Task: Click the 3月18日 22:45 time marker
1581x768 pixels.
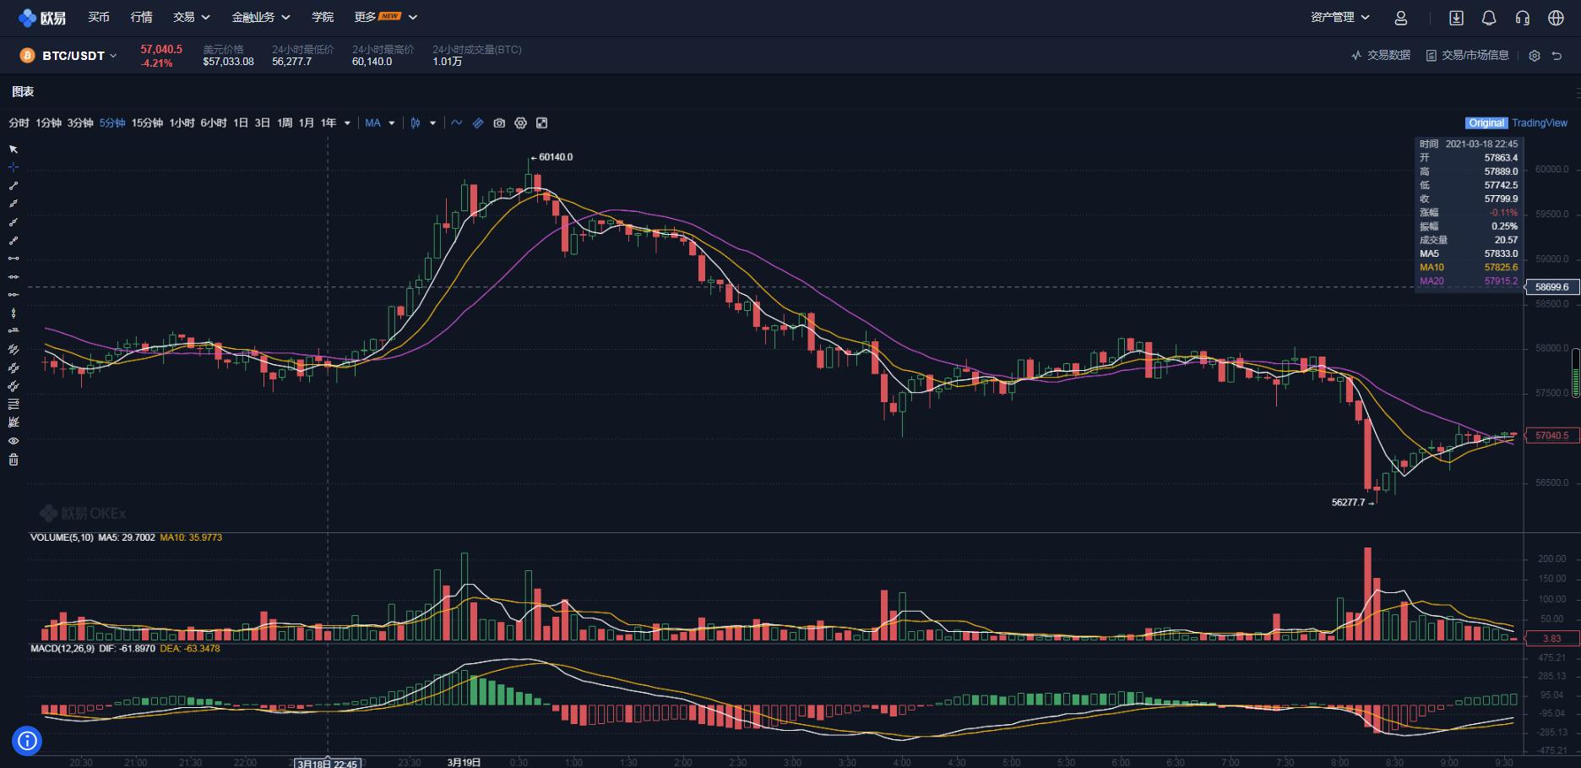Action: pos(328,763)
